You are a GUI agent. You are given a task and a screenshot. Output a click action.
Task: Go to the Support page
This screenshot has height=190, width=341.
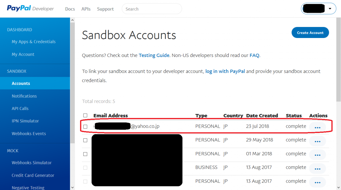click(x=105, y=9)
